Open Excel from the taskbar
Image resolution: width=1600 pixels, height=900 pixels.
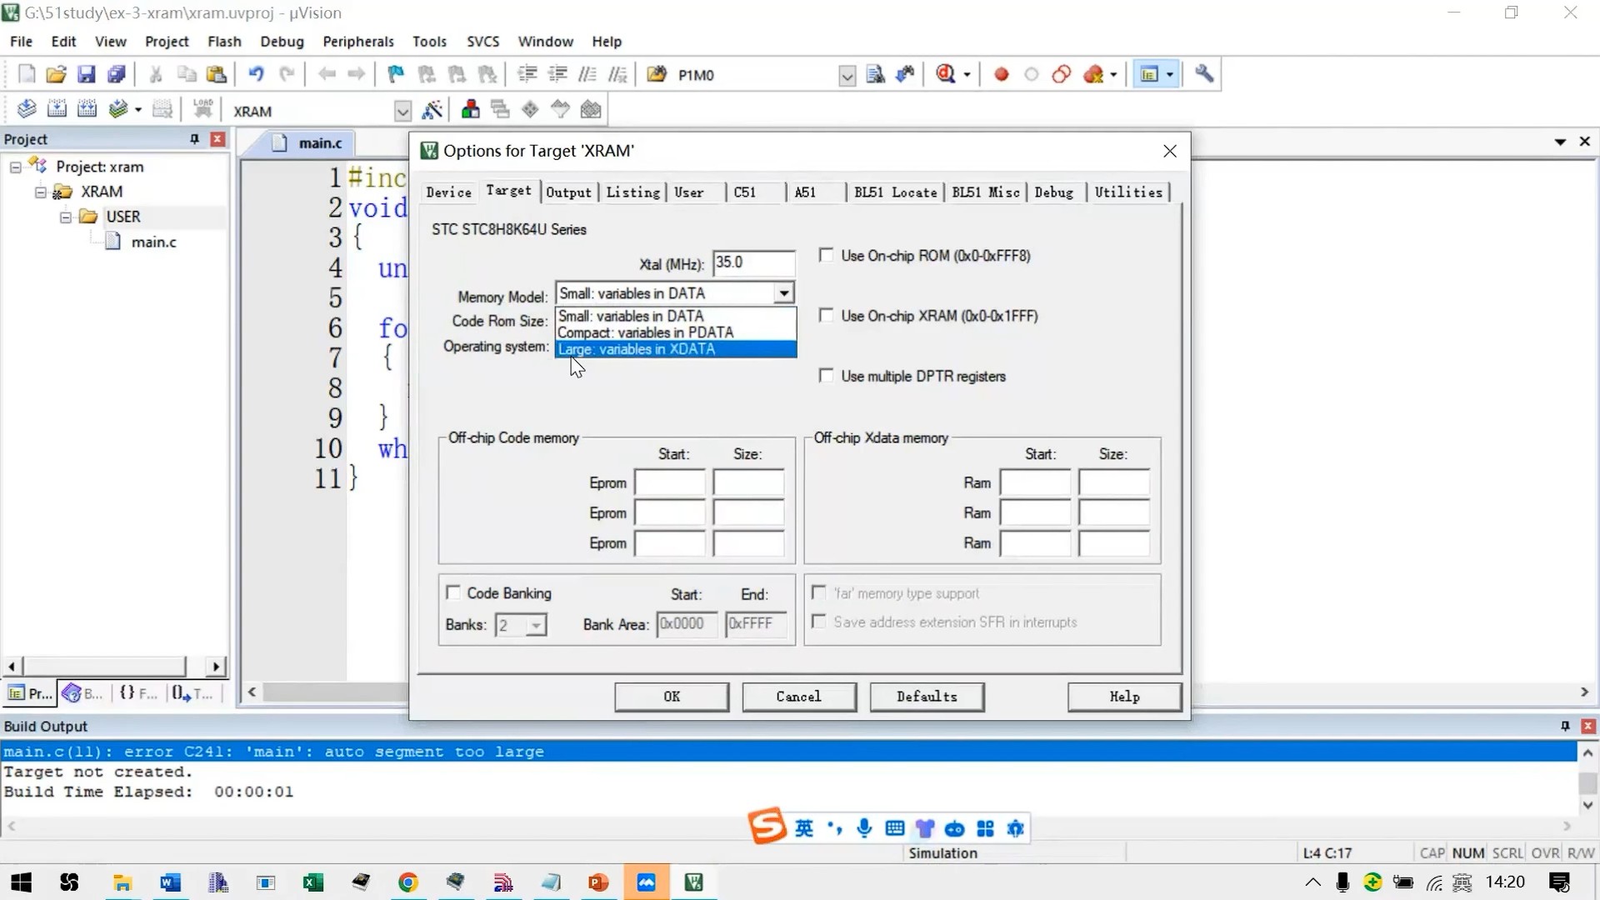coord(313,882)
